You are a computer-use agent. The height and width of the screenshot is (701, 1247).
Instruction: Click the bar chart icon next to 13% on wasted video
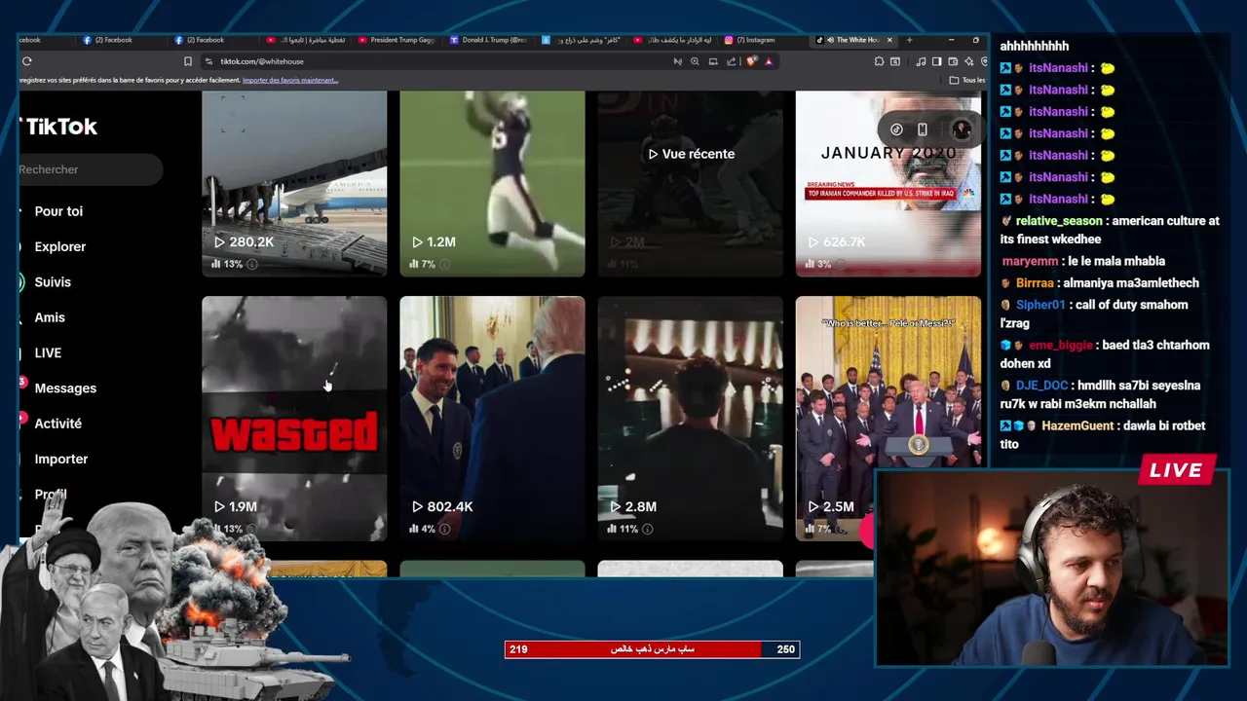click(216, 529)
